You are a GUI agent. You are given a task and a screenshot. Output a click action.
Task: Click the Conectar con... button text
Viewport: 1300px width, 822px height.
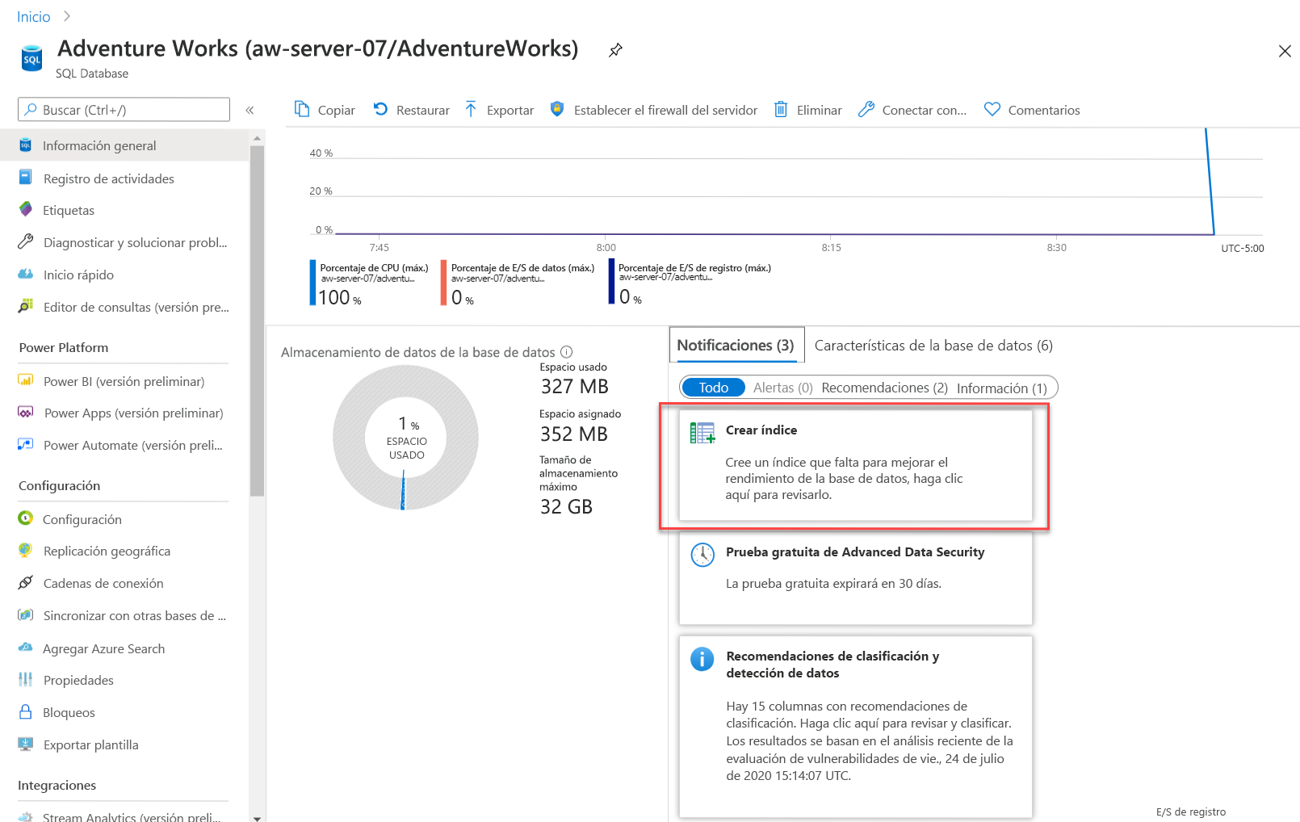[925, 110]
